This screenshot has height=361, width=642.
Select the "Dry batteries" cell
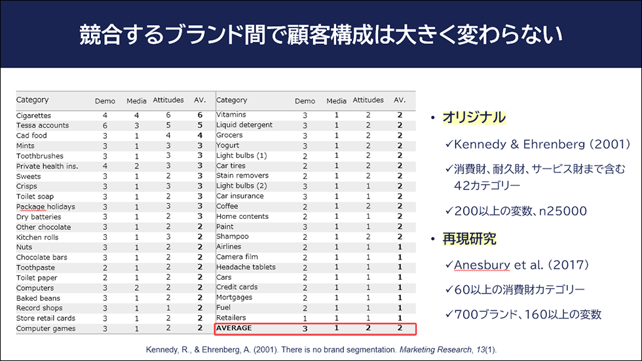pyautogui.click(x=39, y=217)
